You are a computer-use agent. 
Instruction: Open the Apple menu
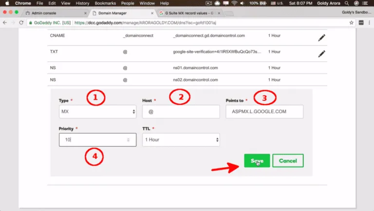(x=7, y=3)
